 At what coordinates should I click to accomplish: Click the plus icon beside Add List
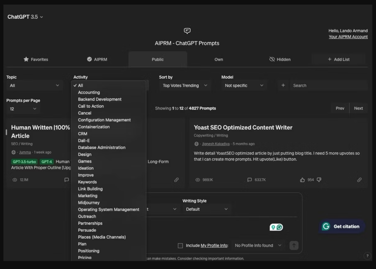[x=329, y=59]
